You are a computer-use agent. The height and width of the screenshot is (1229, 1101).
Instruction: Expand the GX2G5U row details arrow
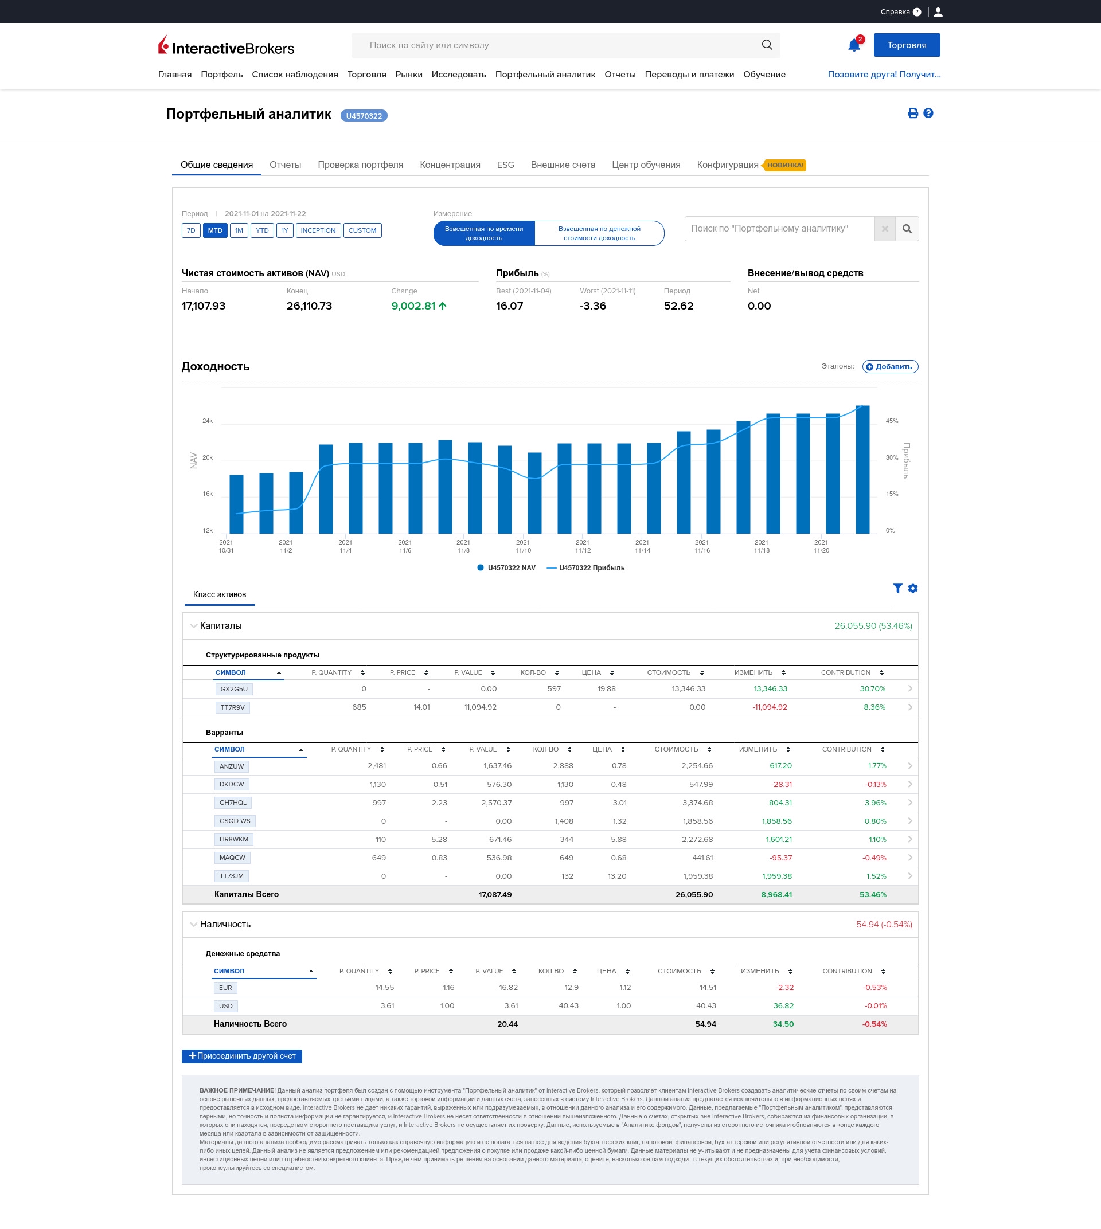pos(910,689)
